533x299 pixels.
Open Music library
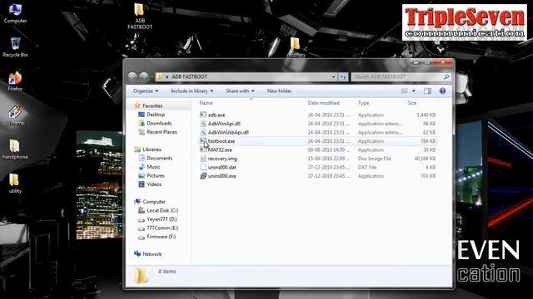tap(153, 167)
